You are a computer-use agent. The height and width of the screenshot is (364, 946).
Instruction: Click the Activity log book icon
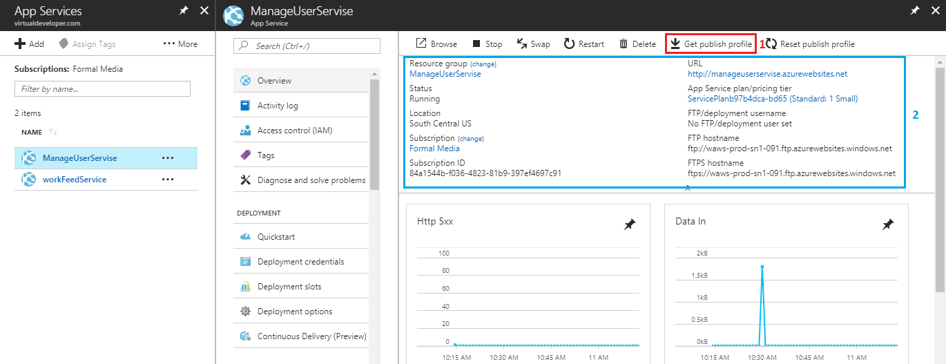click(x=245, y=106)
